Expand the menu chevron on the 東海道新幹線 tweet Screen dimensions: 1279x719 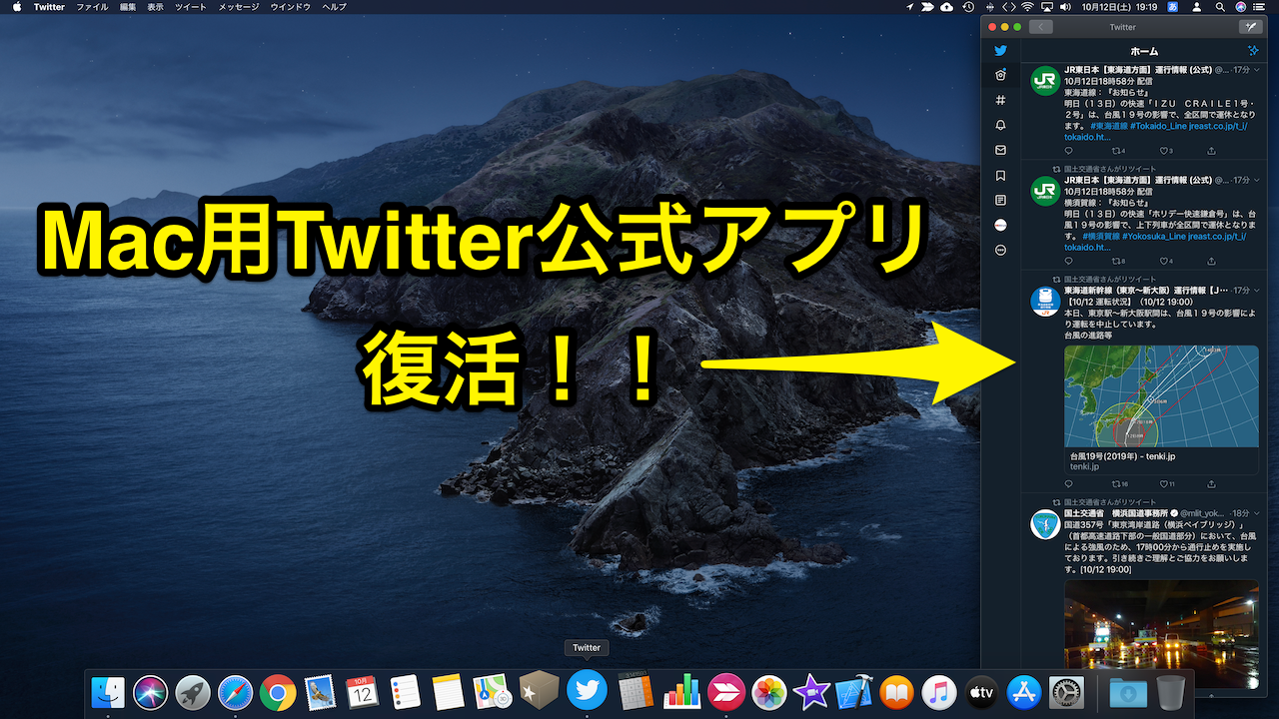1257,290
